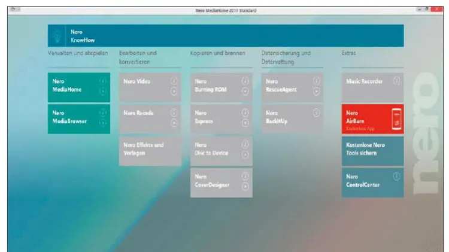Open Nero ControlCenter via its label

coord(363,181)
